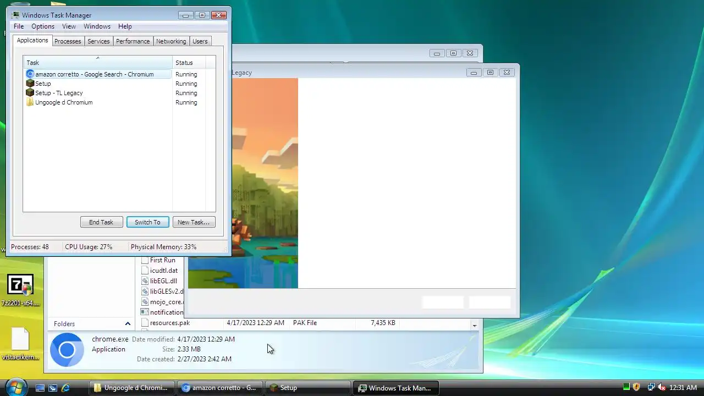Viewport: 704px width, 396px height.
Task: Click the End Task button
Action: pos(101,222)
